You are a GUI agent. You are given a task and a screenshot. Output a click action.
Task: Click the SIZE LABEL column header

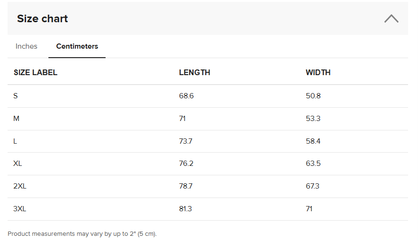(36, 73)
